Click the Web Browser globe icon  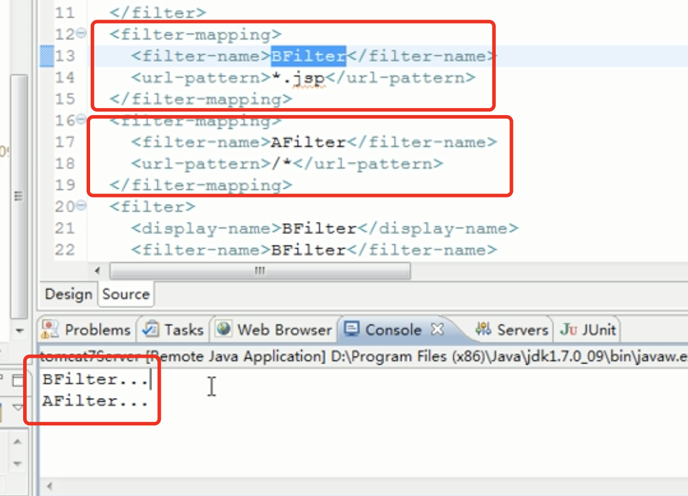pos(224,328)
